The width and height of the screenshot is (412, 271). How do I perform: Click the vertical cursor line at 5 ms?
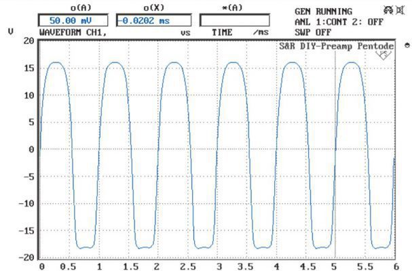pos(335,154)
